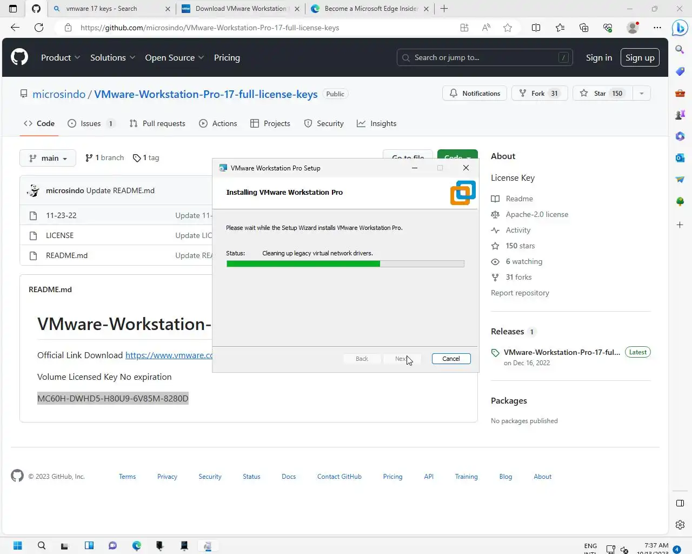Screen dimensions: 692x554
Task: Open the Insights tab
Action: point(377,123)
